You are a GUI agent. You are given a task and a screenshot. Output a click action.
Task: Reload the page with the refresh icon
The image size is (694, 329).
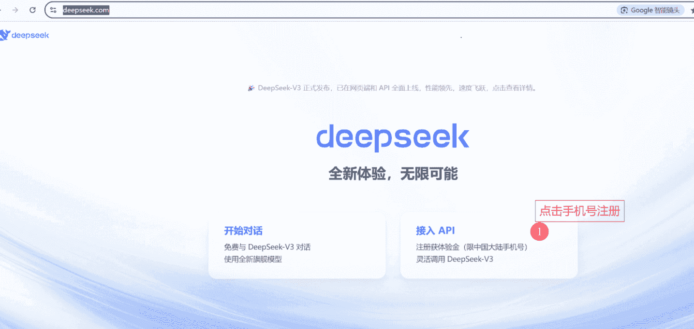tap(33, 10)
